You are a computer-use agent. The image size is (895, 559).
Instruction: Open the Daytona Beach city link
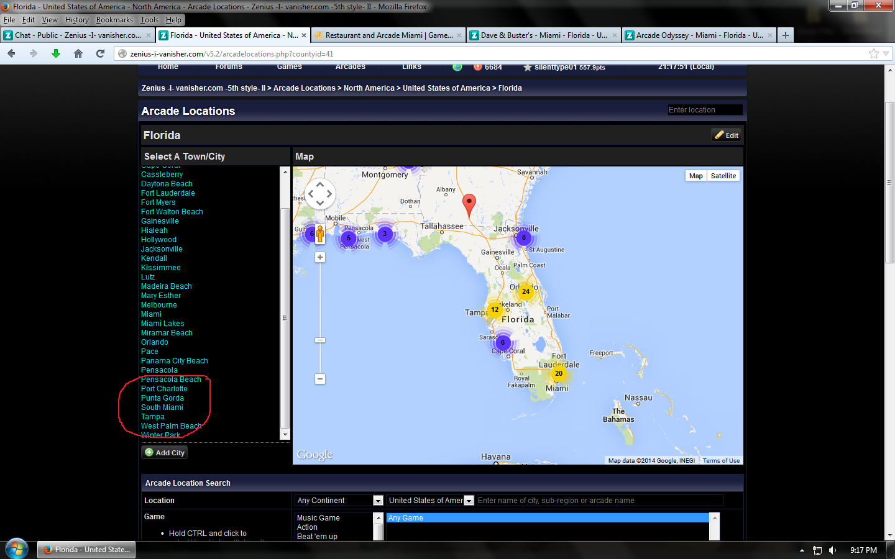pos(167,184)
